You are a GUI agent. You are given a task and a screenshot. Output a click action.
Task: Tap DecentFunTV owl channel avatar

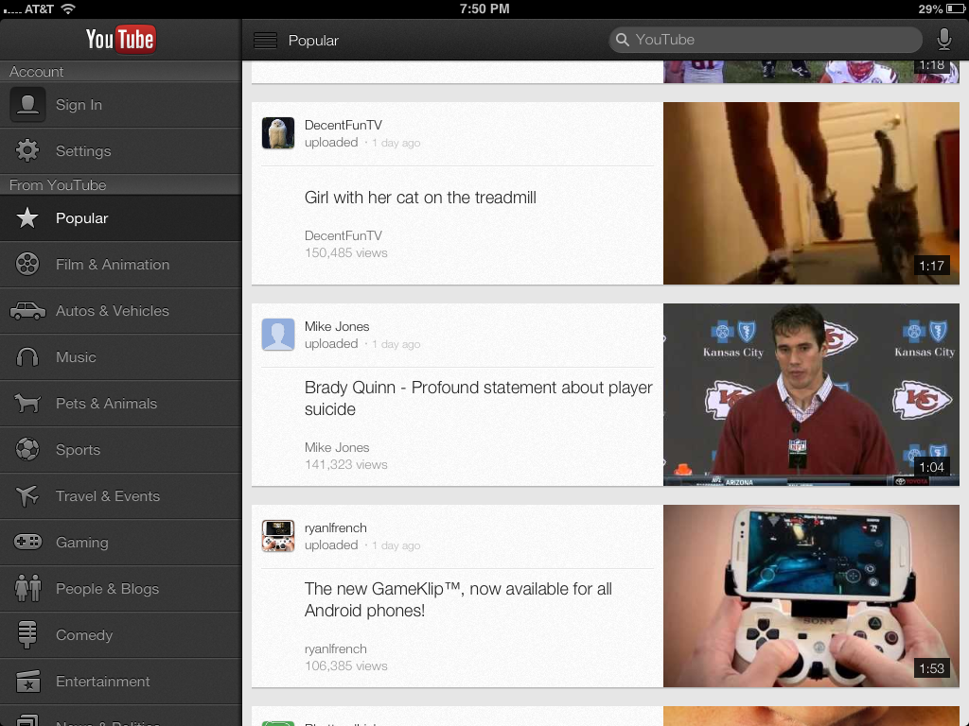[x=278, y=132]
